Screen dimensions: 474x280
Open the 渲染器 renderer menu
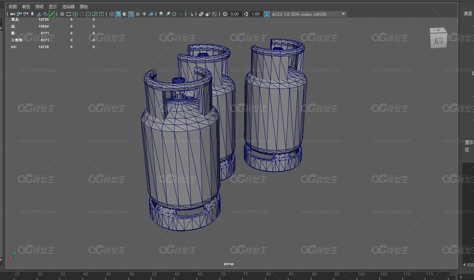coord(68,7)
